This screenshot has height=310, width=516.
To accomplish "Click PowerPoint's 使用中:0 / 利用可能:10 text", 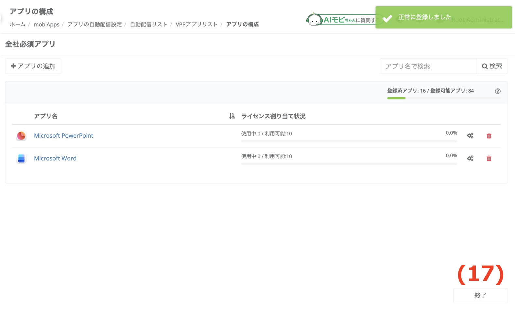I will click(x=267, y=133).
